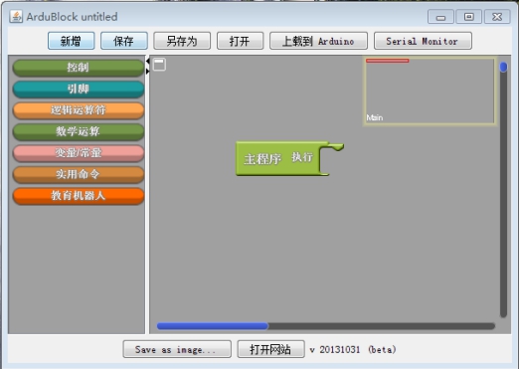The width and height of the screenshot is (519, 369).
Task: Upload program with 上载到 Arduino button
Action: [x=318, y=41]
